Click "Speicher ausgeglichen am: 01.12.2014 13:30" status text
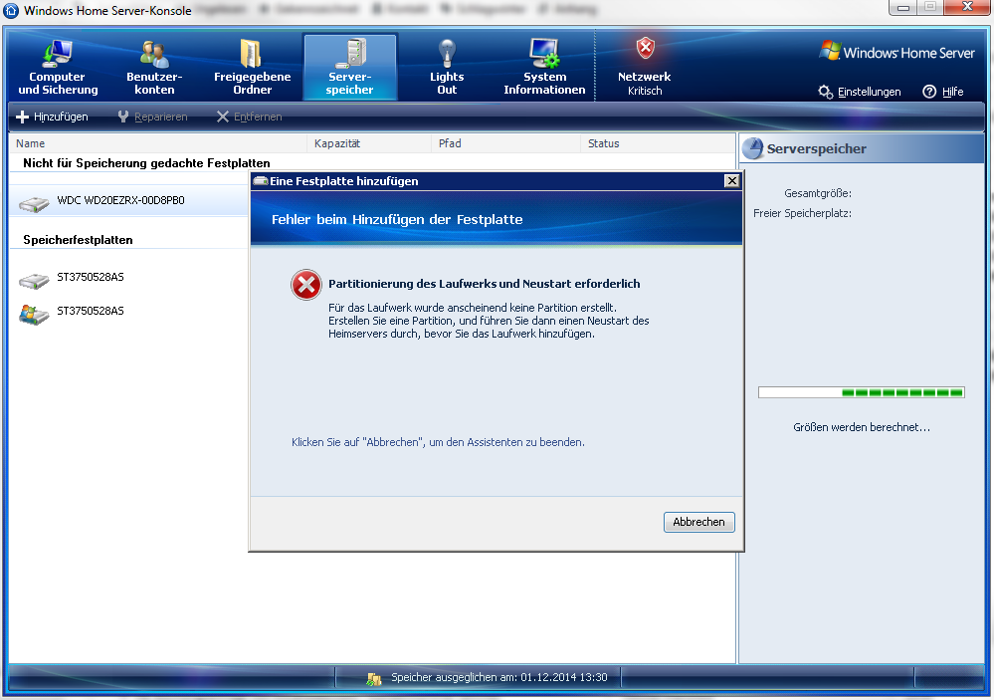This screenshot has height=700, width=994. (498, 678)
